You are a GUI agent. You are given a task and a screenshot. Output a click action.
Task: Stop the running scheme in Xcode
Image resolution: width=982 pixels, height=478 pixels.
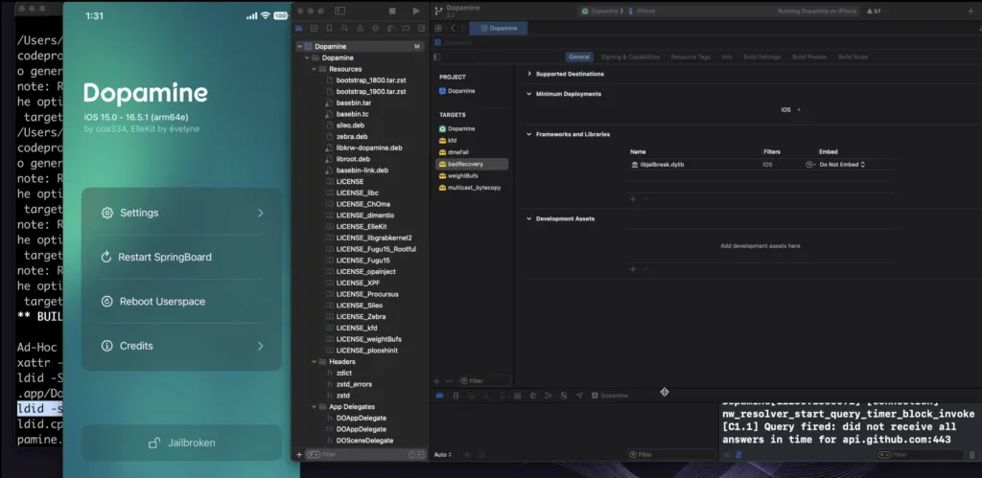coord(392,11)
